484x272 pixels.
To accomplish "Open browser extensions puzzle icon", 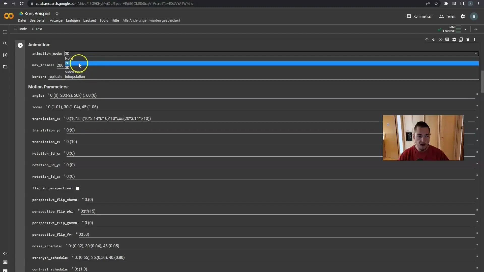I will click(446, 4).
